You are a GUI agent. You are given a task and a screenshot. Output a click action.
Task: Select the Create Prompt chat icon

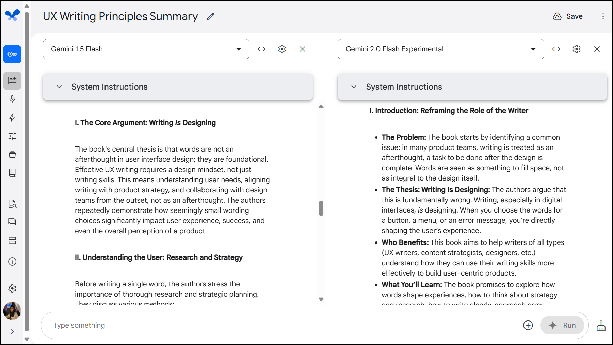(12, 80)
